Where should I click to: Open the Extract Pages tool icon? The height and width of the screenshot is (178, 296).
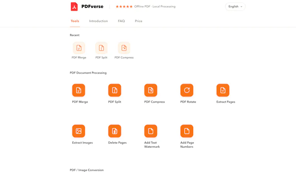tap(223, 90)
